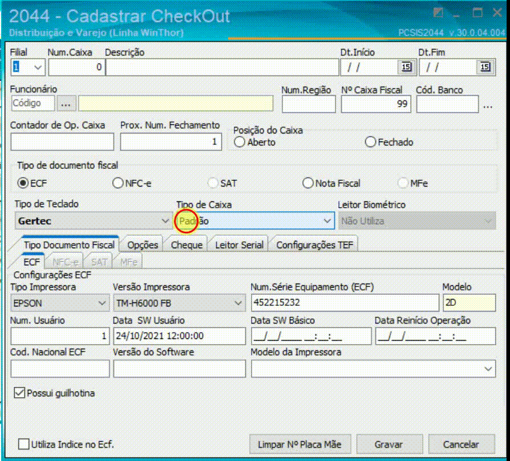Select the ECF sub-tab
Viewport: 510px width, 461px height.
(x=31, y=262)
